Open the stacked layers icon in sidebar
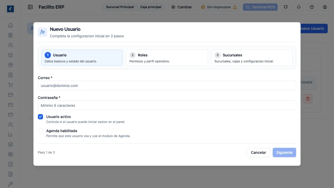 coord(10,144)
